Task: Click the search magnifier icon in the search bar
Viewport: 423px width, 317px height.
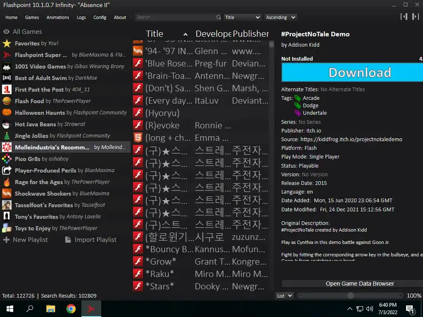Action: (x=218, y=17)
